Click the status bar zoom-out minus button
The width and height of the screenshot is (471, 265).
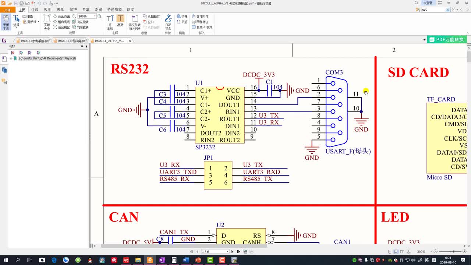[x=436, y=251]
